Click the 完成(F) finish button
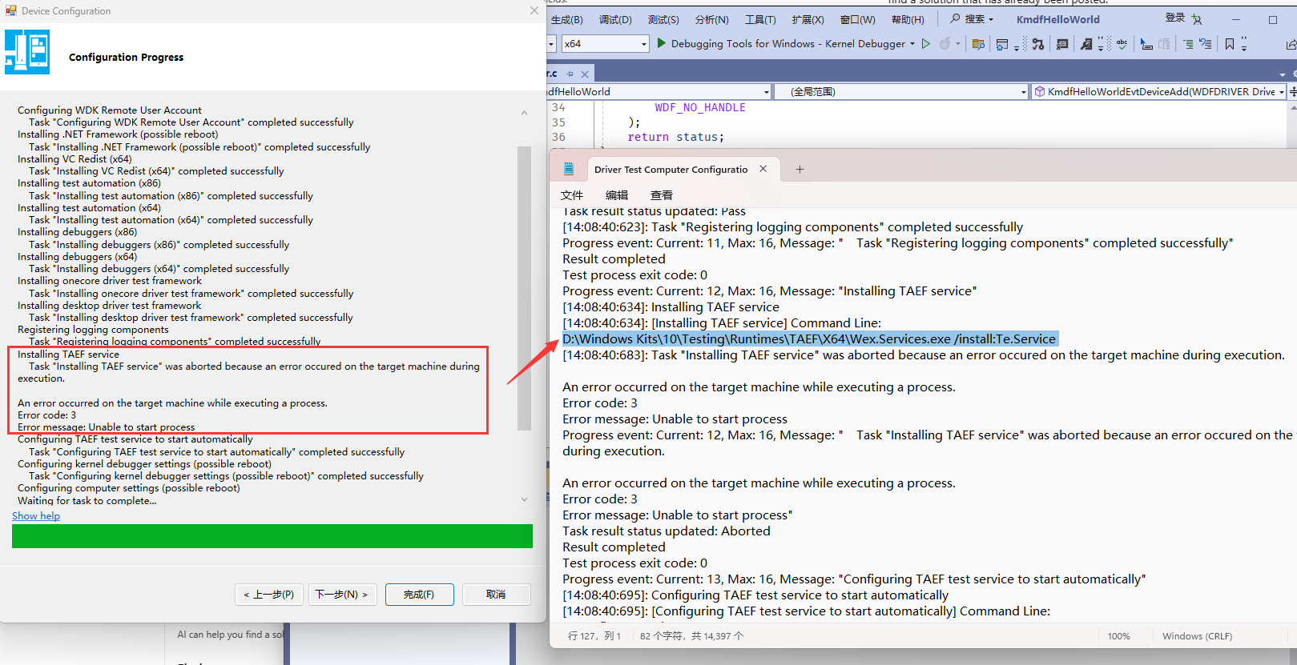Image resolution: width=1297 pixels, height=665 pixels. (x=419, y=595)
